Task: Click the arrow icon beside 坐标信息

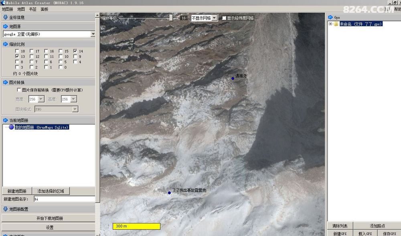Action: pos(5,17)
